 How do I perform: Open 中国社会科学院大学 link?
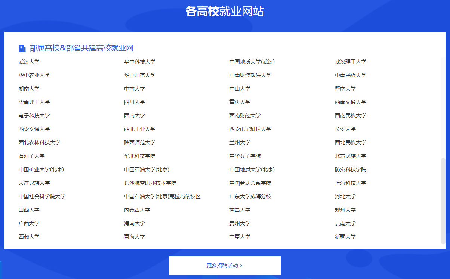tap(42, 196)
